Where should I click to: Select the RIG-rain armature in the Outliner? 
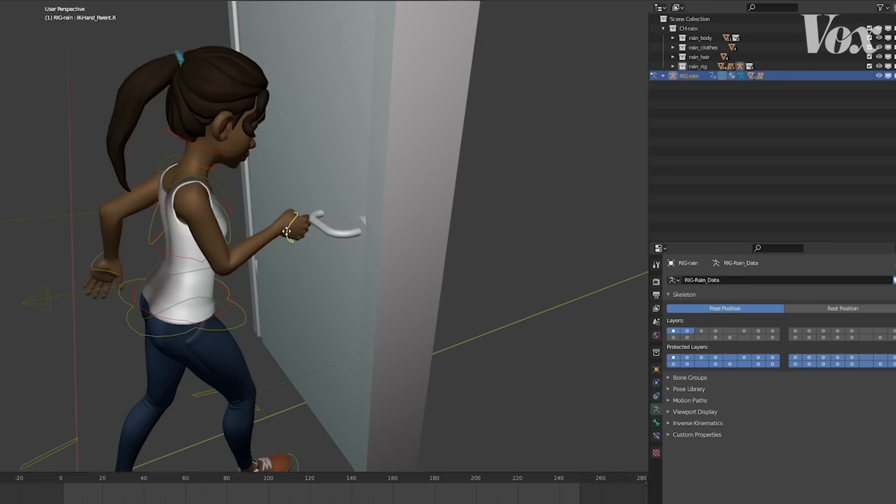coord(689,75)
